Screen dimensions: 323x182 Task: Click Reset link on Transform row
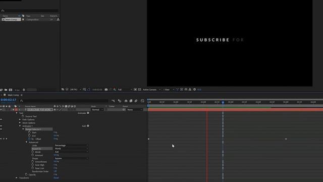point(56,178)
